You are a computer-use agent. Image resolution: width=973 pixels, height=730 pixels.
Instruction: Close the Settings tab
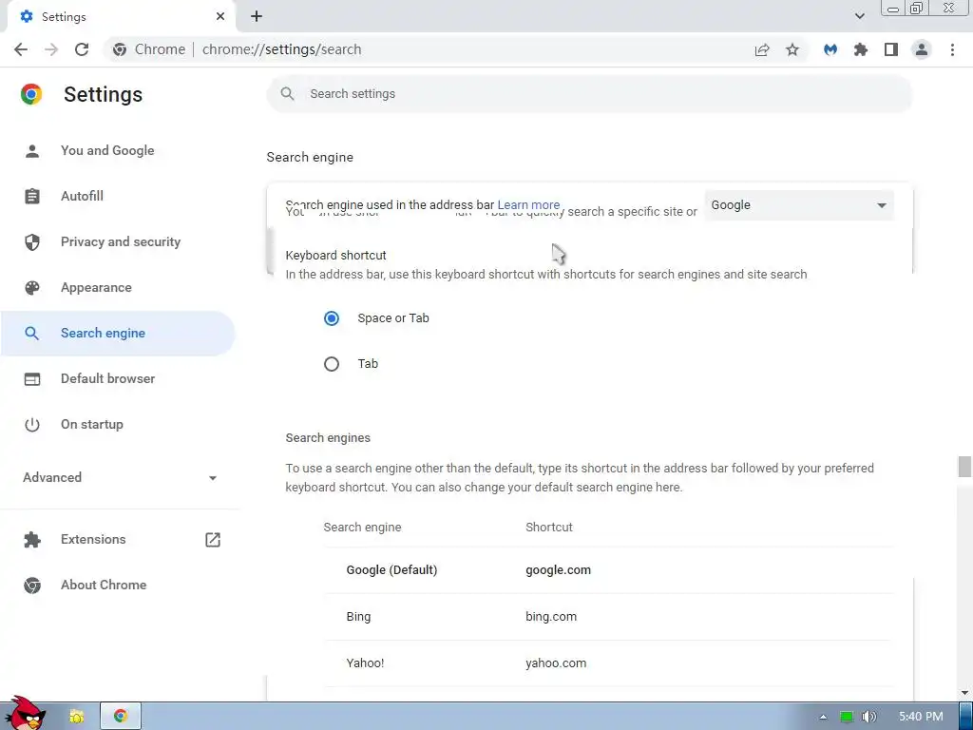220,17
